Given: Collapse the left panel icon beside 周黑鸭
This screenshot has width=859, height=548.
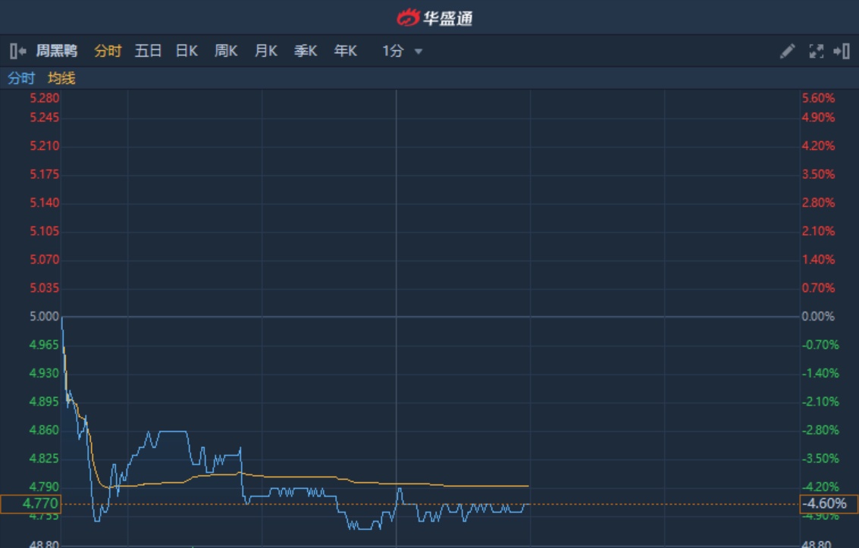Looking at the screenshot, I should (17, 52).
